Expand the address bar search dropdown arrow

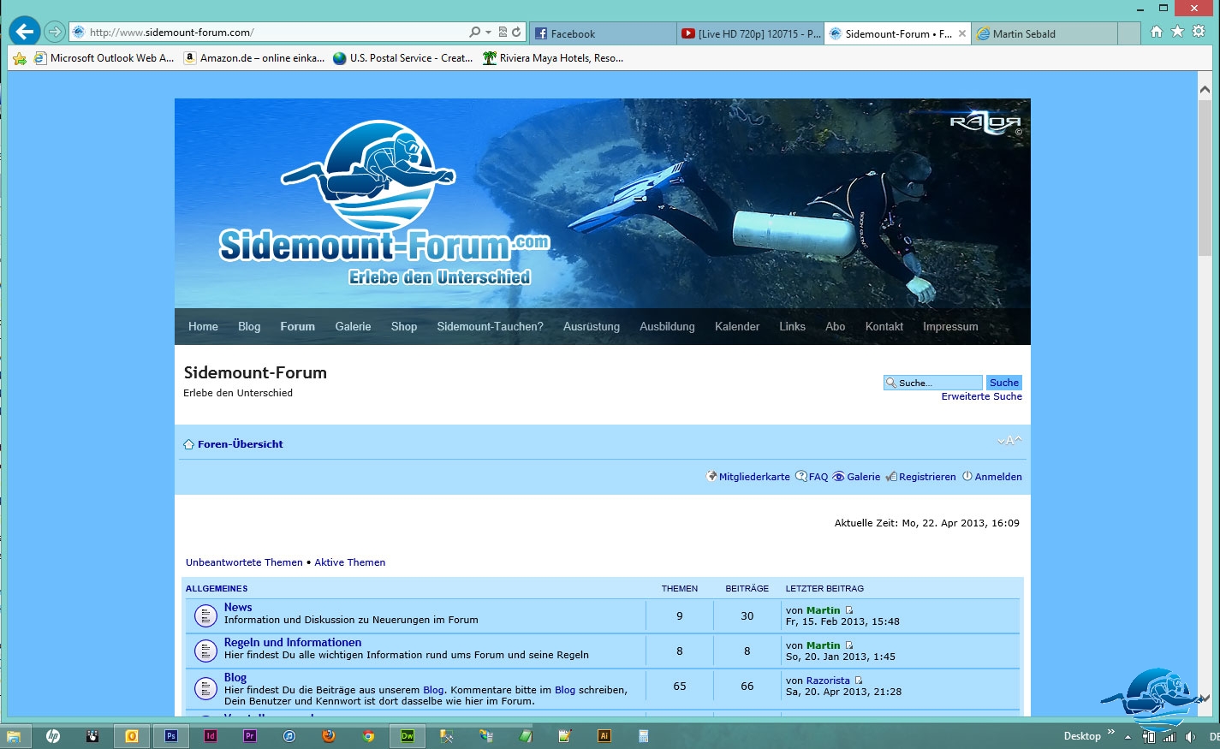[x=488, y=33]
